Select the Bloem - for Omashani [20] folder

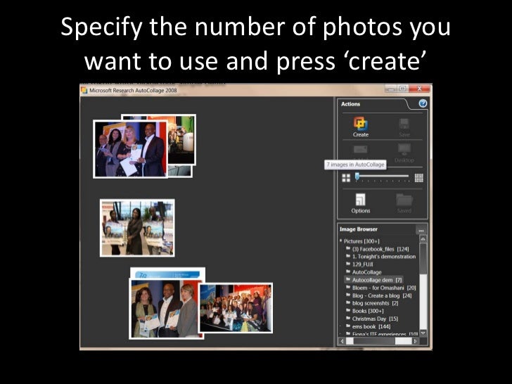click(x=381, y=288)
